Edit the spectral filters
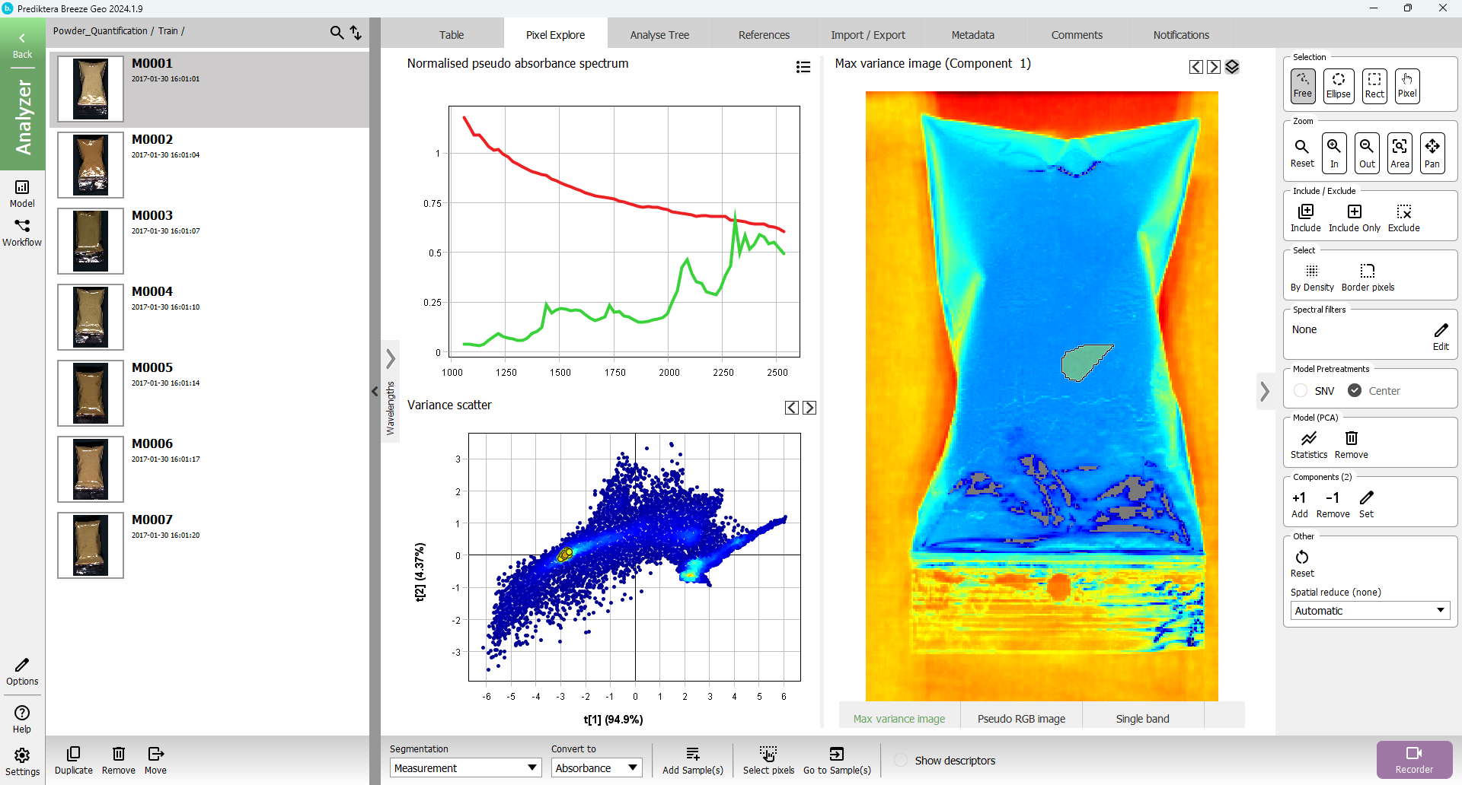This screenshot has height=785, width=1462. 1441,335
